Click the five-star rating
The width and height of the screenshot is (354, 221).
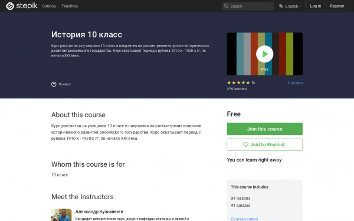coord(238,83)
